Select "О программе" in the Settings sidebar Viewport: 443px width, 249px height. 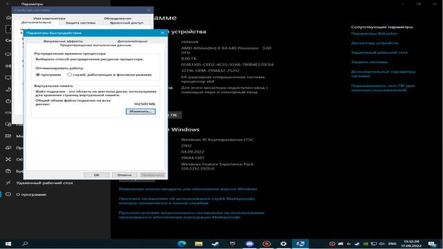click(x=31, y=194)
